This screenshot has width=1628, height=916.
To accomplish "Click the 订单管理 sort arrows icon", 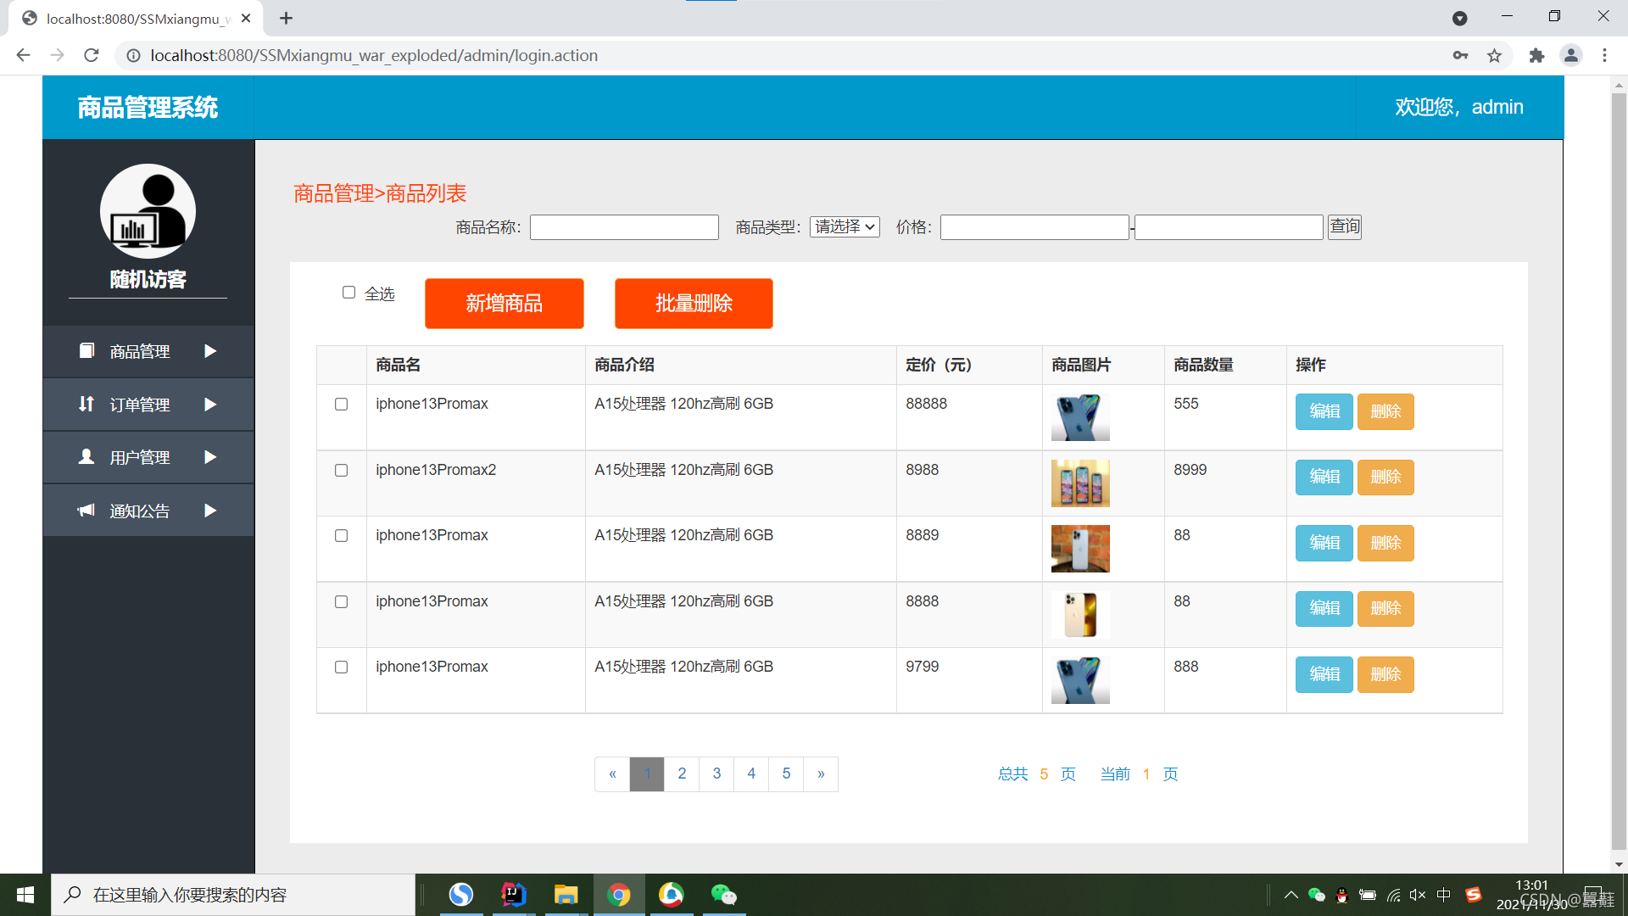I will 86,404.
